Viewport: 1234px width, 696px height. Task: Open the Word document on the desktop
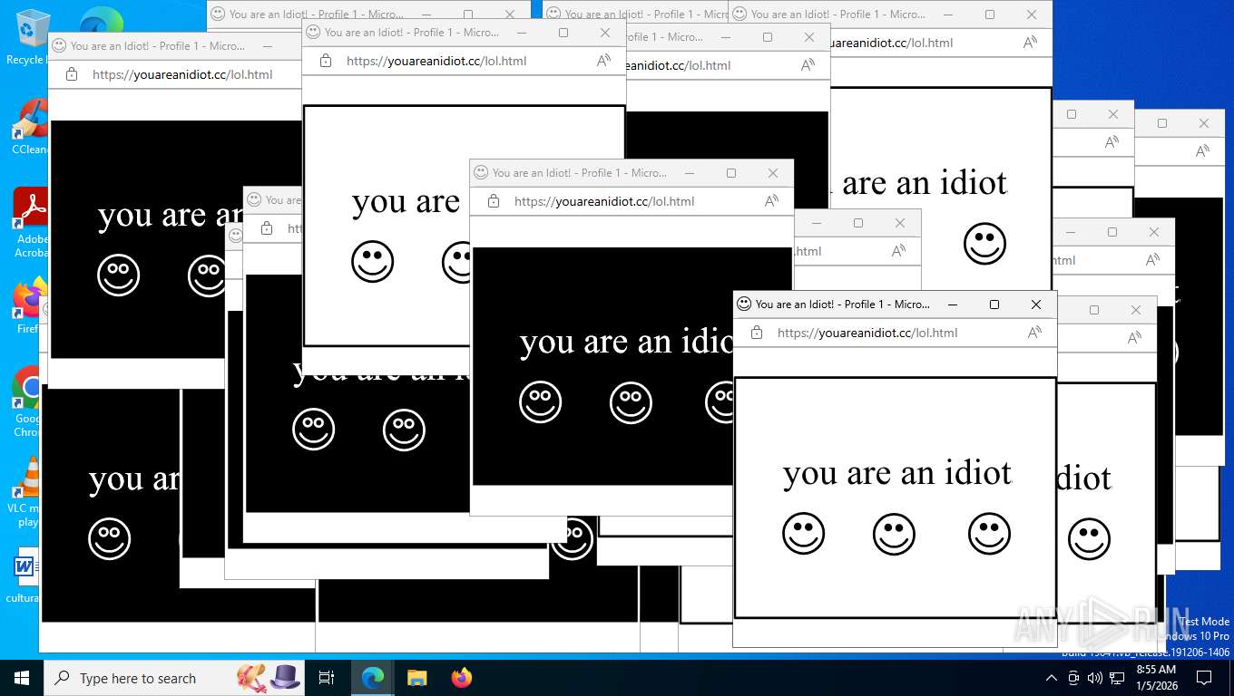(x=24, y=575)
